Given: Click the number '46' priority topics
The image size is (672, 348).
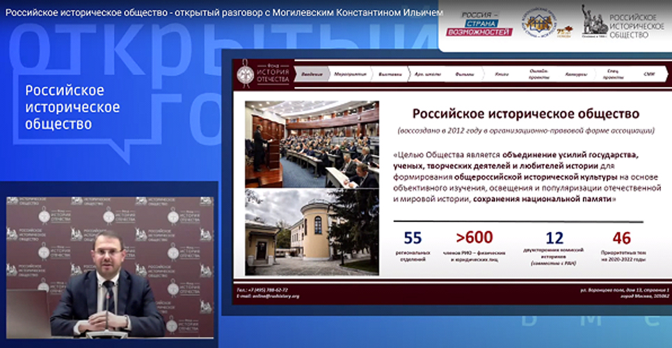Looking at the screenshot, I should coord(621,238).
